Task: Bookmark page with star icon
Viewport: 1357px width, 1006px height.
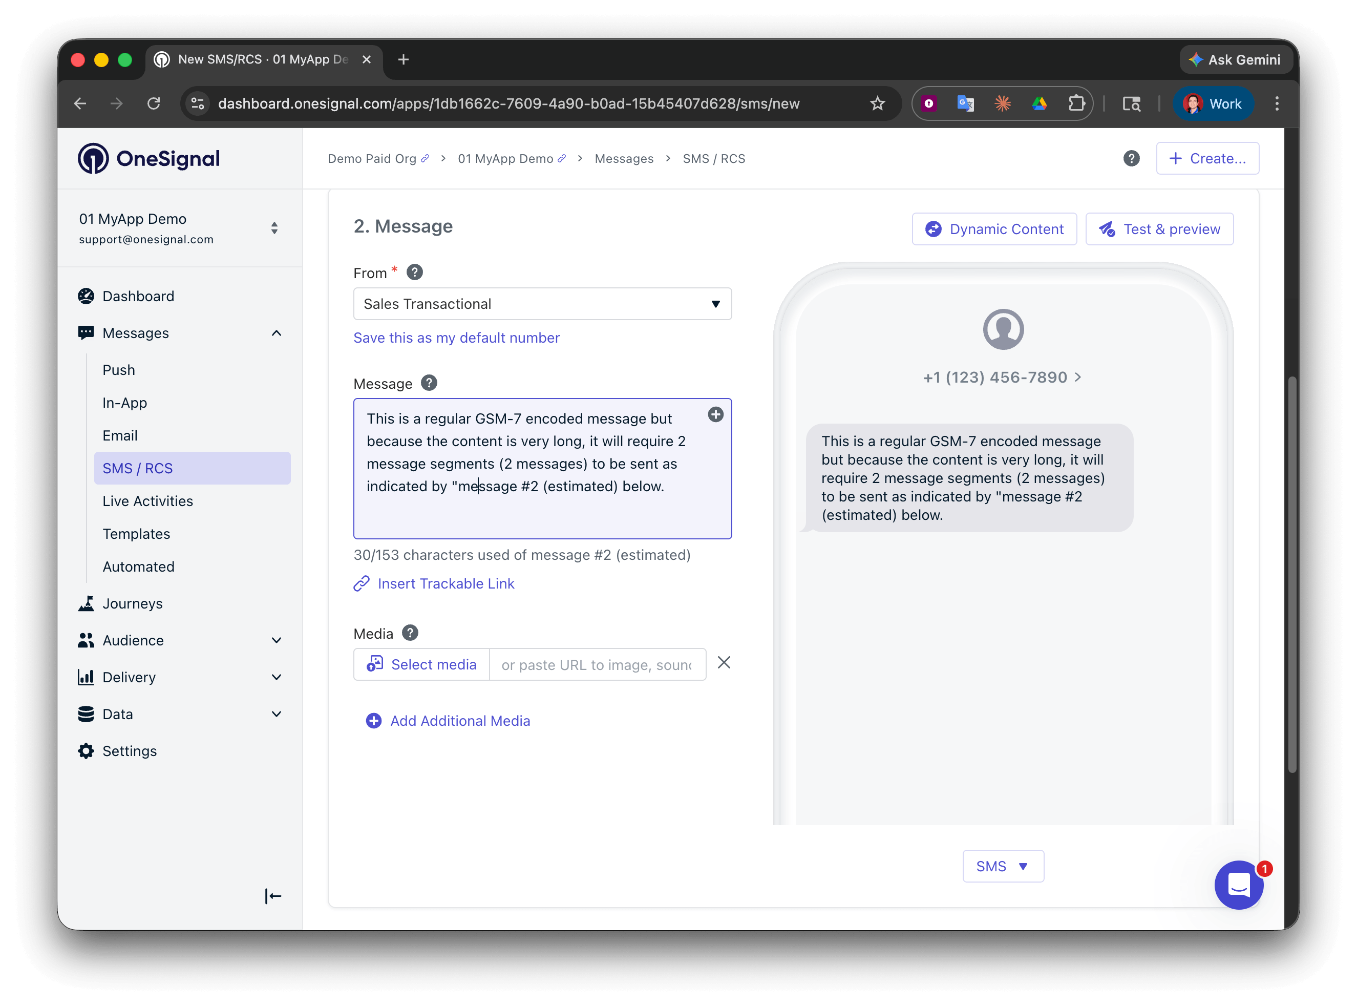Action: point(877,103)
